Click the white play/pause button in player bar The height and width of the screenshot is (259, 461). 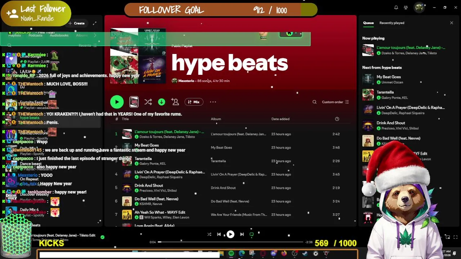coord(230,235)
